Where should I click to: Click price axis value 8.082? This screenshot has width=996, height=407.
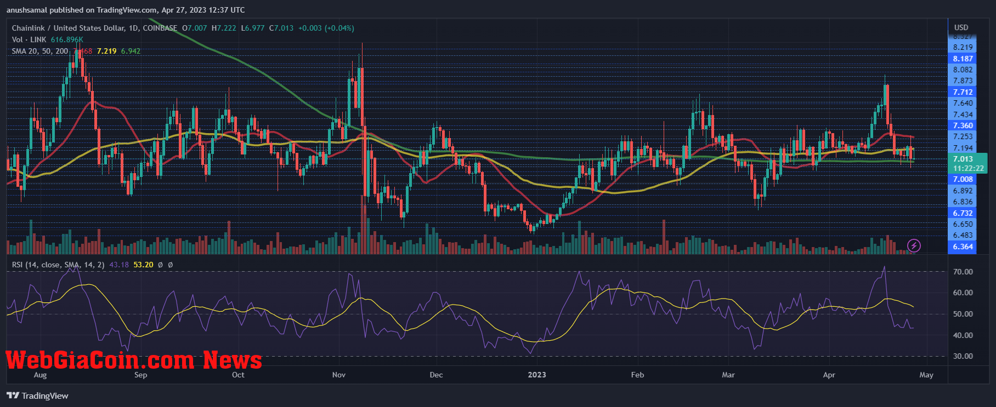963,70
